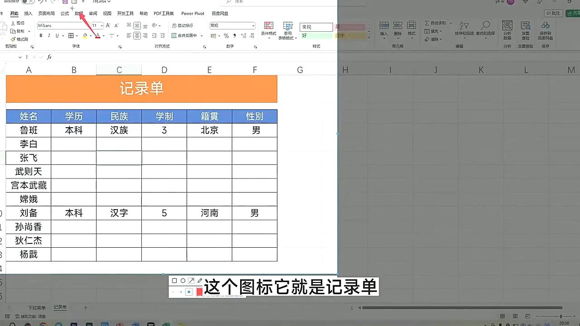Switch to the Data (数据) ribbon tab
Screen dimensions: 580x326
click(x=78, y=13)
